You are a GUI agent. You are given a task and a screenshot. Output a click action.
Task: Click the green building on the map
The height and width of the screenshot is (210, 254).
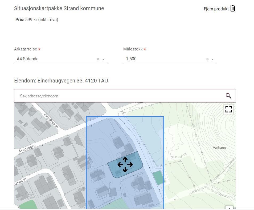pyautogui.click(x=159, y=177)
